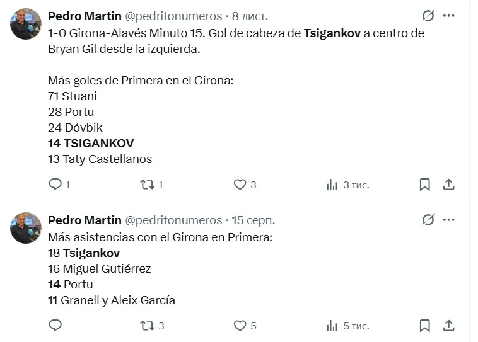Viewport: 478px width, 342px height.
Task: Open Pedro Martin's avatar on second tweet
Action: (26, 228)
